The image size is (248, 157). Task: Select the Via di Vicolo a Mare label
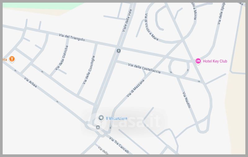(x=151, y=27)
